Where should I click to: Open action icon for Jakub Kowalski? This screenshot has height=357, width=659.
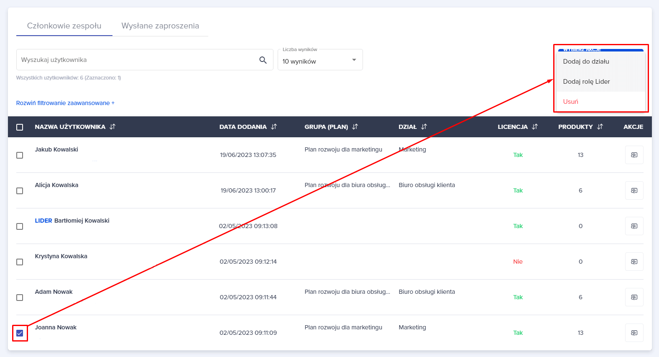point(634,155)
